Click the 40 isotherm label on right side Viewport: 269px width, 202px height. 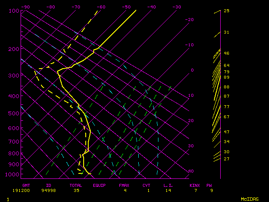pos(191,171)
